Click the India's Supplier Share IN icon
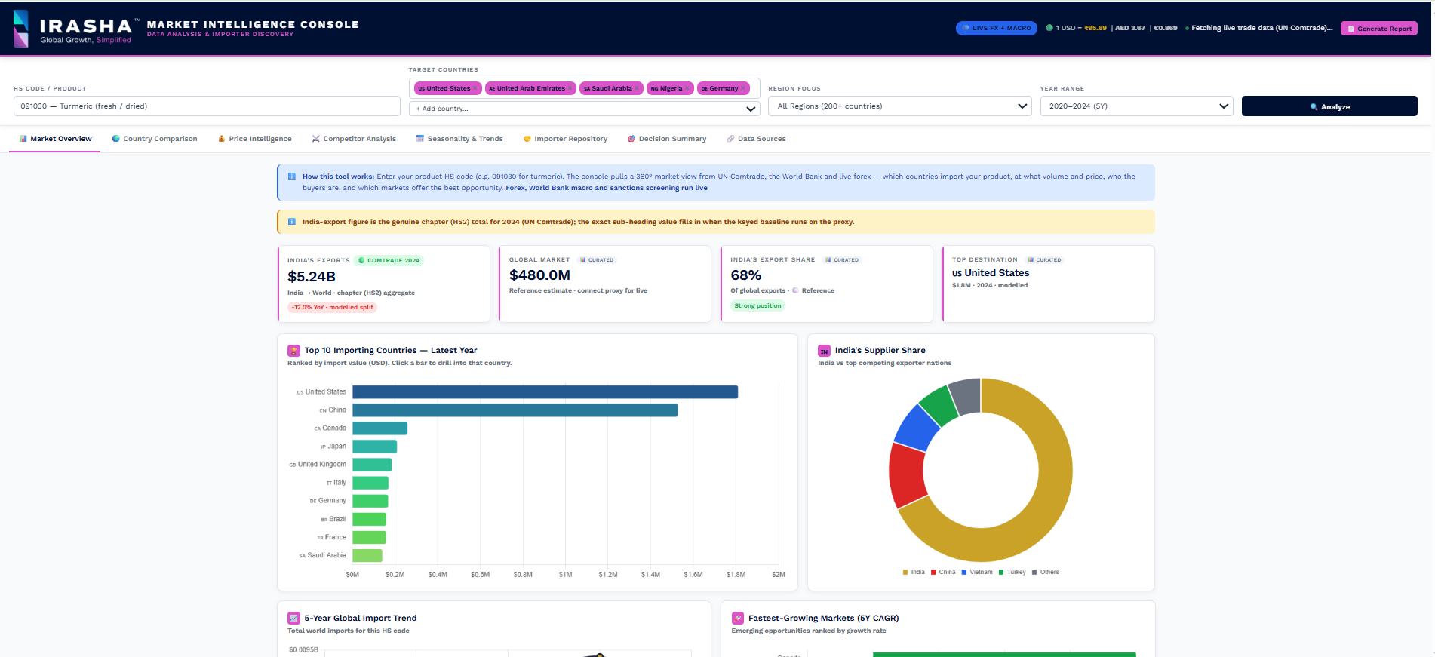Screen dimensions: 1435x657 (x=825, y=351)
